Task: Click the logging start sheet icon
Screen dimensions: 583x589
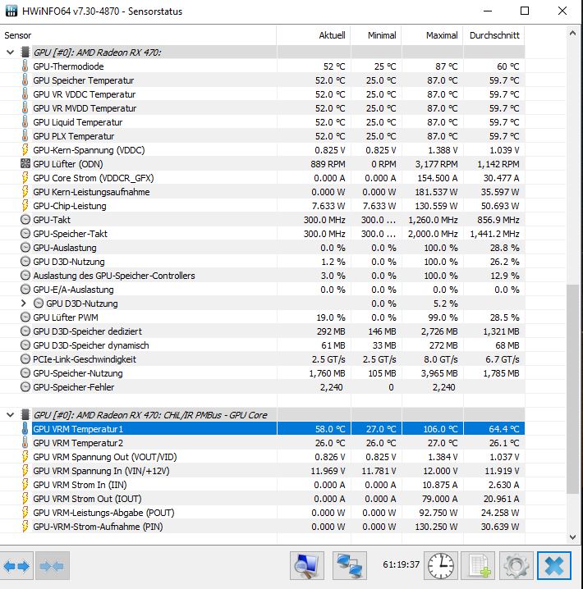Action: (x=478, y=566)
